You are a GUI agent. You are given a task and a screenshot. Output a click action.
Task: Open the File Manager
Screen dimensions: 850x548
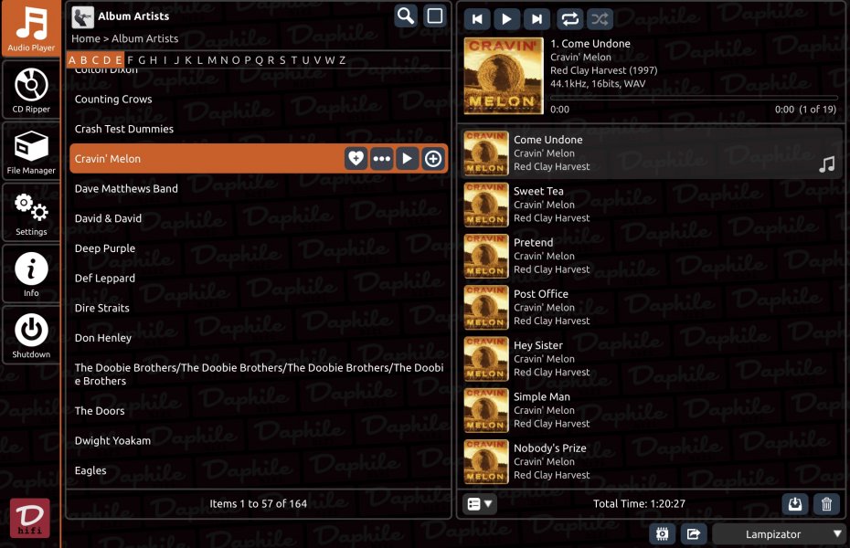(x=31, y=152)
